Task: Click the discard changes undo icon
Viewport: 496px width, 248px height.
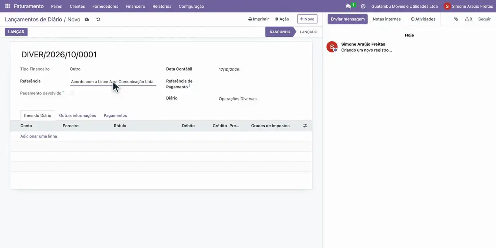Action: (98, 19)
